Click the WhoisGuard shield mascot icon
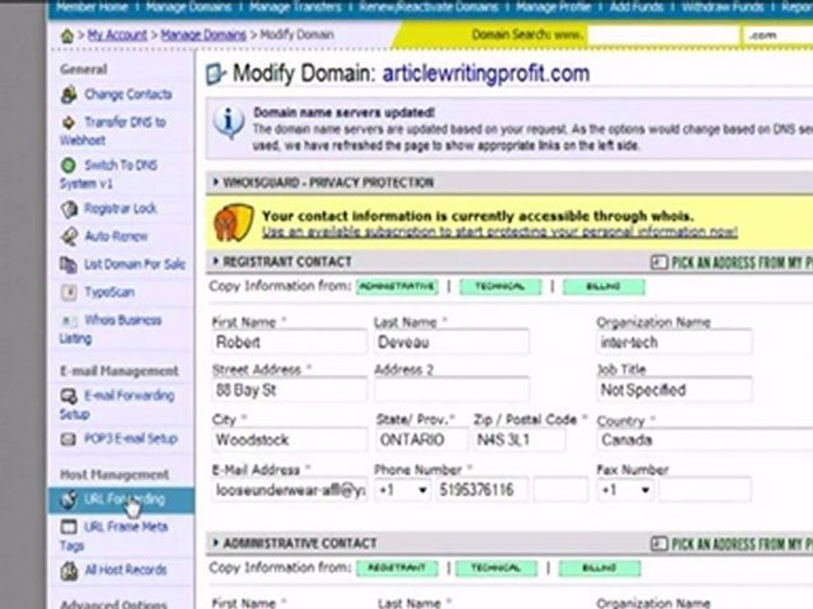 (x=234, y=222)
